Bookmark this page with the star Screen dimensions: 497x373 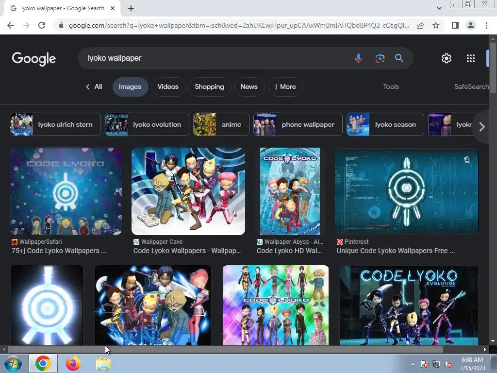tap(436, 25)
